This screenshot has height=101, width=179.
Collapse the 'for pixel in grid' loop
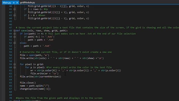[15, 64]
